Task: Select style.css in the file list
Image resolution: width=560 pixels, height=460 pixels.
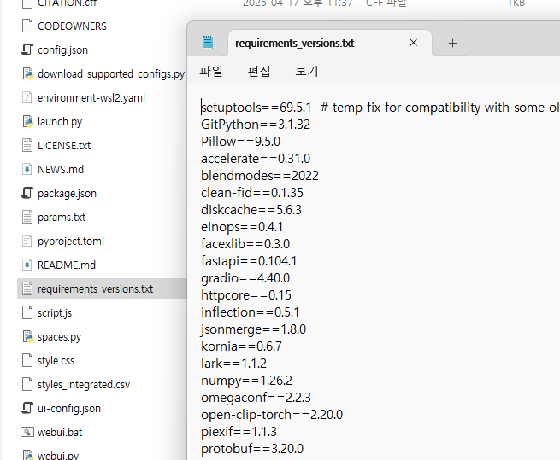Action: click(56, 361)
